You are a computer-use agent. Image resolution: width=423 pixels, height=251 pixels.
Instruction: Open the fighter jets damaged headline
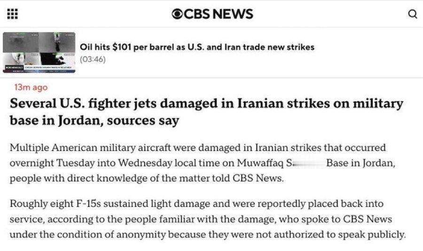[206, 112]
